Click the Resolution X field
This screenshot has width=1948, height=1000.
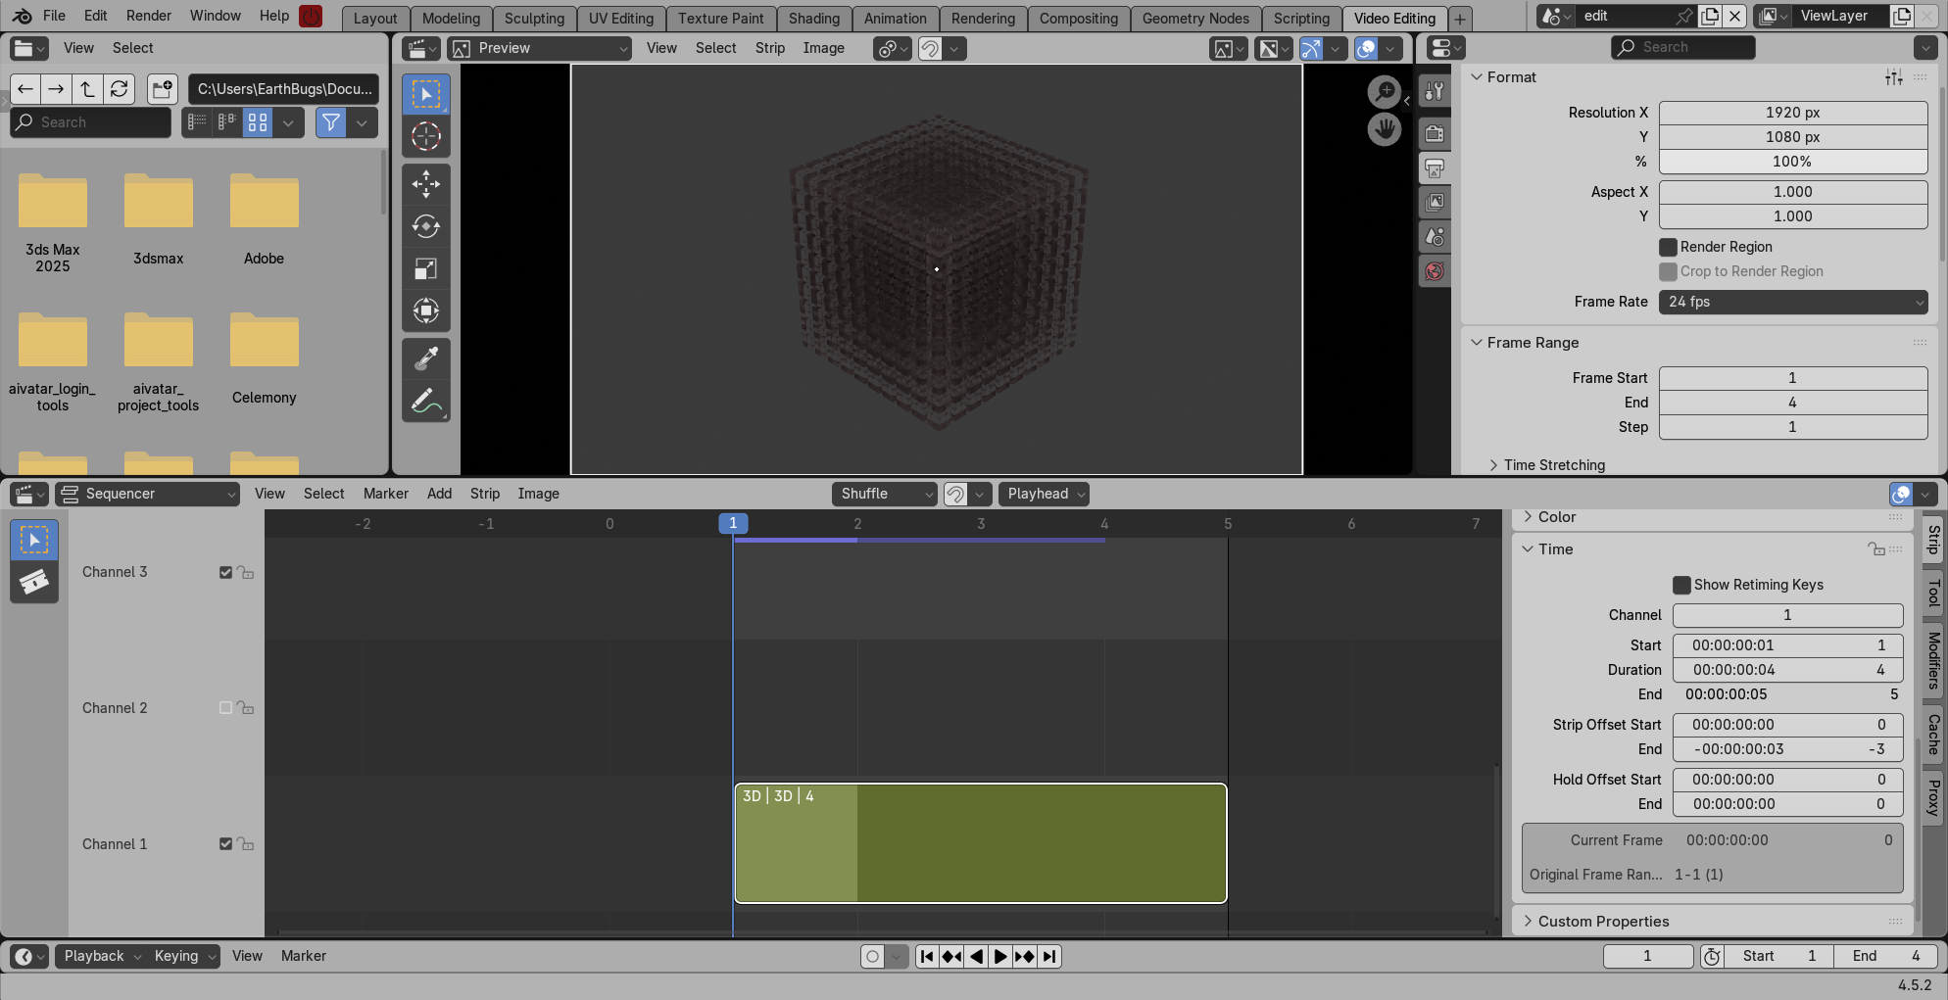point(1793,113)
